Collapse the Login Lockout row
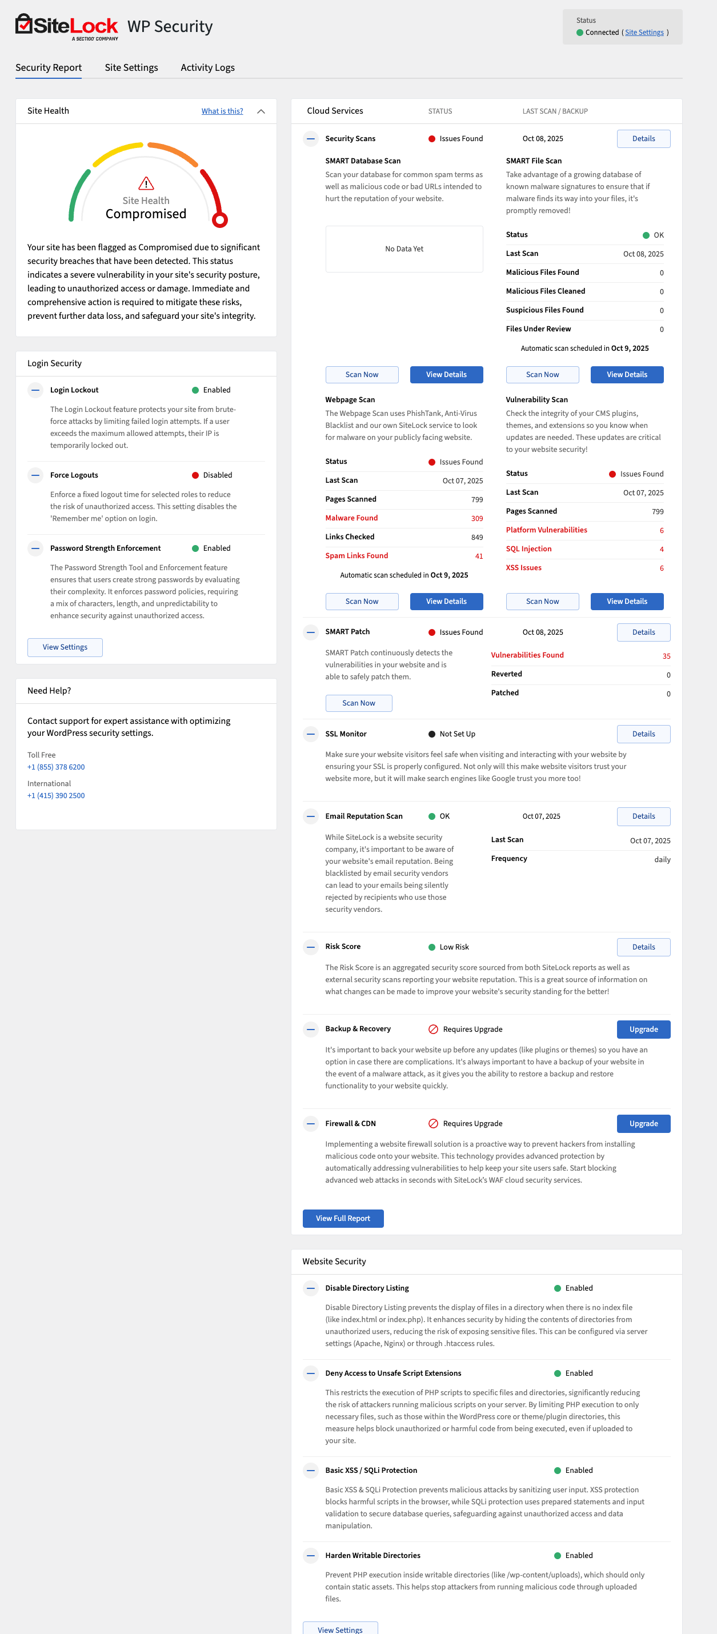The height and width of the screenshot is (1634, 717). coord(35,390)
